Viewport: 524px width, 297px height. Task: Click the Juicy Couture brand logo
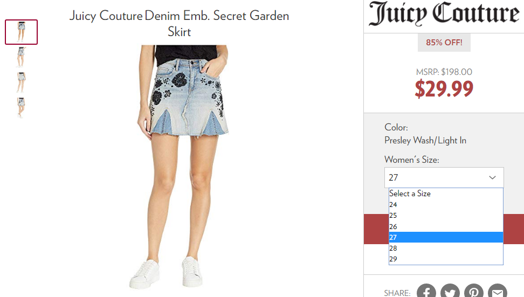coord(444,13)
